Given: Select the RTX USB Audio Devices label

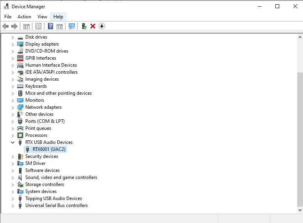Looking at the screenshot, I should (x=49, y=142).
